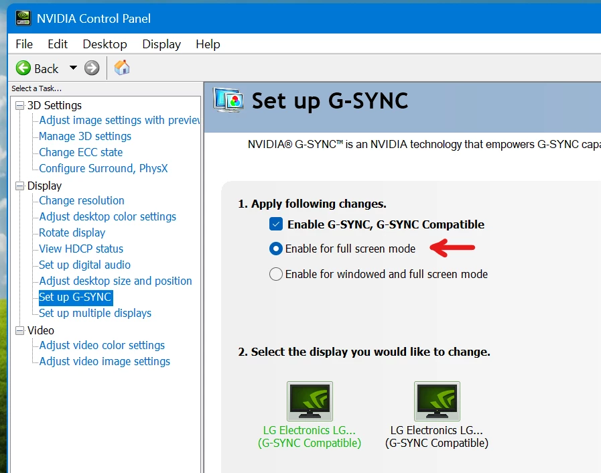Open the Display menu
This screenshot has height=473, width=601.
point(161,44)
